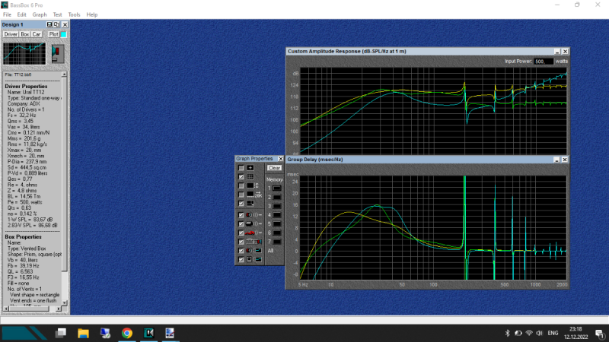Click the cursor crosshair icon in Graph Properties
609x342 pixels.
pos(250,167)
